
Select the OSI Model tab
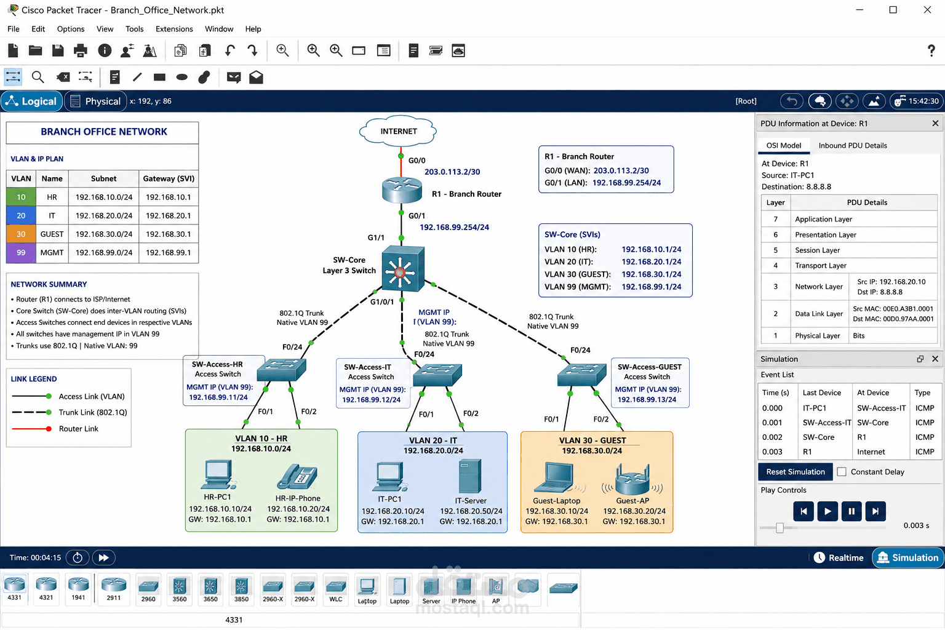(x=784, y=145)
